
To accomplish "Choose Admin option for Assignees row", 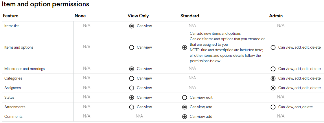I will [x=273, y=88].
